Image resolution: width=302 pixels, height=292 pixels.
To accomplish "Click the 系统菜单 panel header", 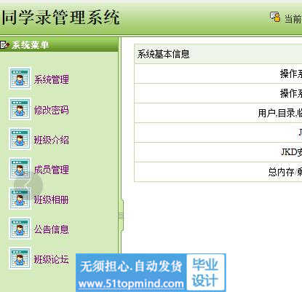I will [x=59, y=45].
